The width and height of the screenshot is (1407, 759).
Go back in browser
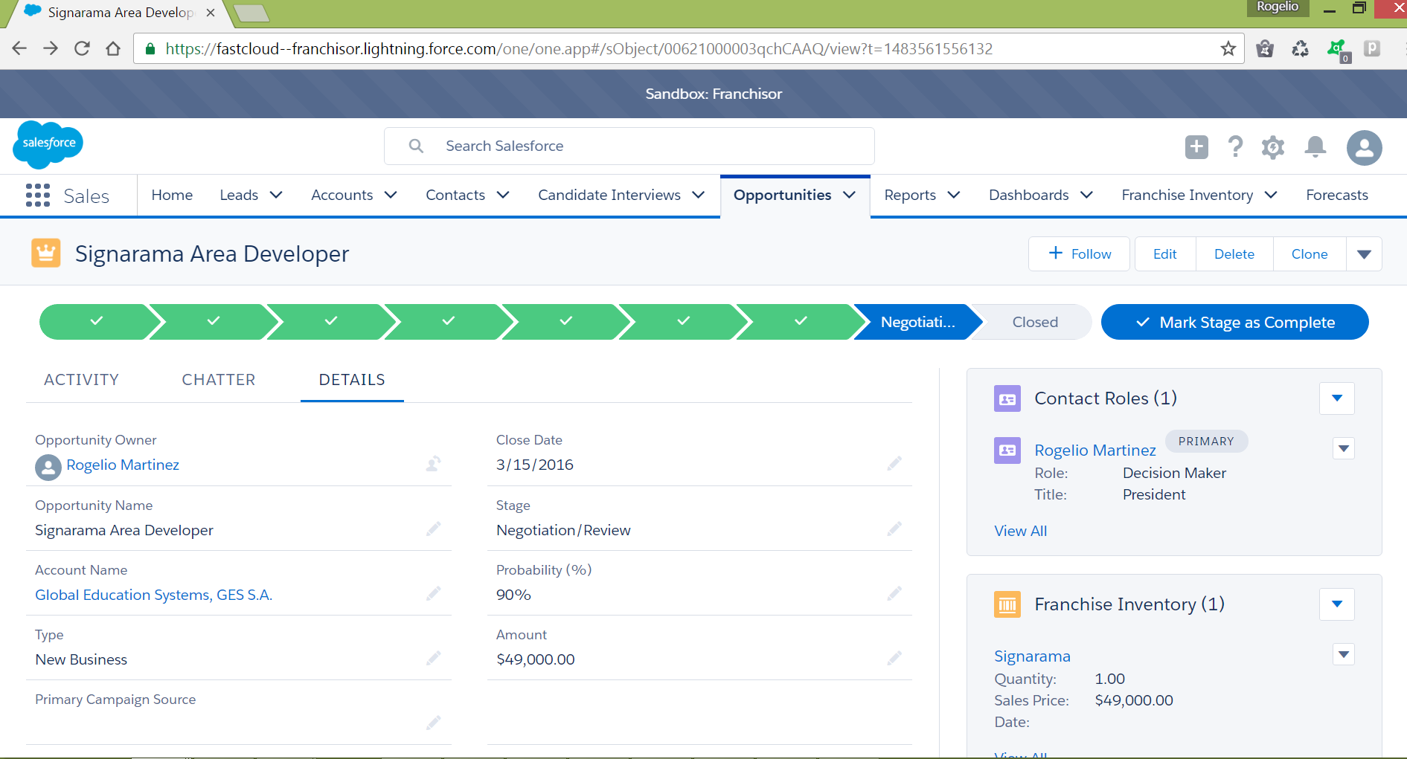click(19, 49)
